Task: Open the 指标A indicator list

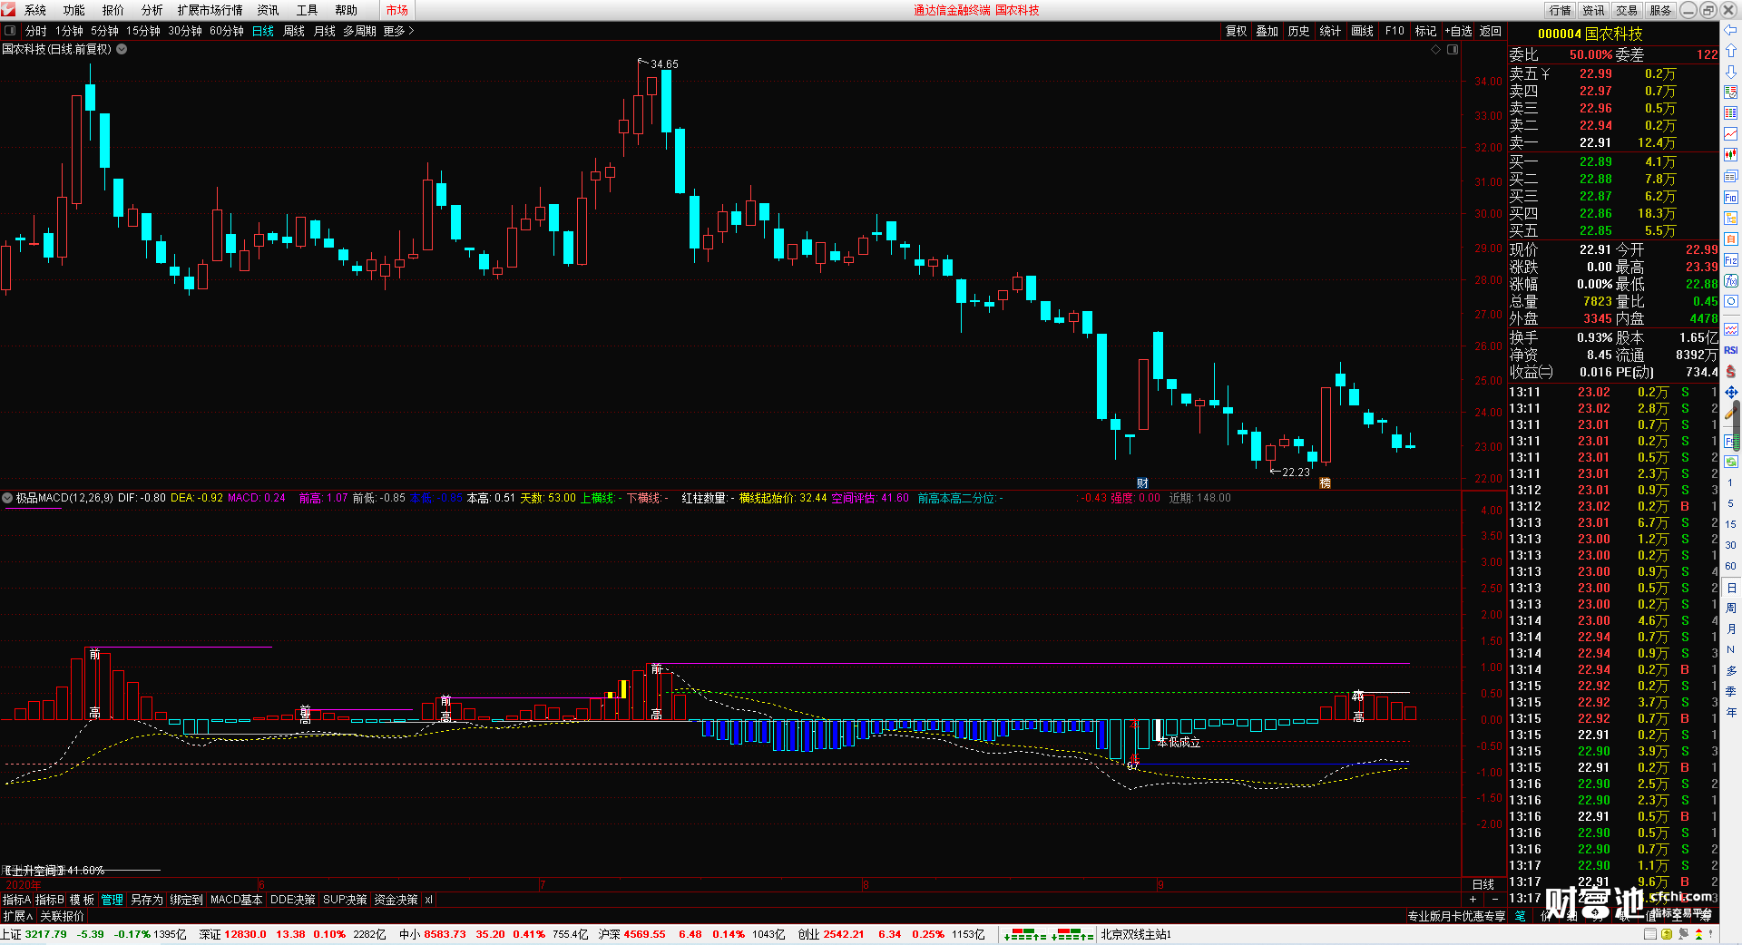Action: pos(16,900)
